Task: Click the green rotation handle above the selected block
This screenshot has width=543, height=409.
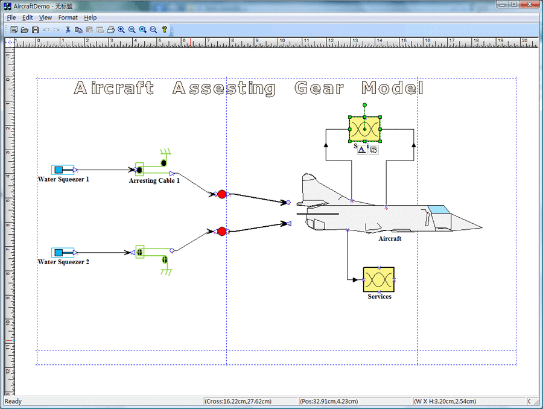Action: click(x=364, y=105)
